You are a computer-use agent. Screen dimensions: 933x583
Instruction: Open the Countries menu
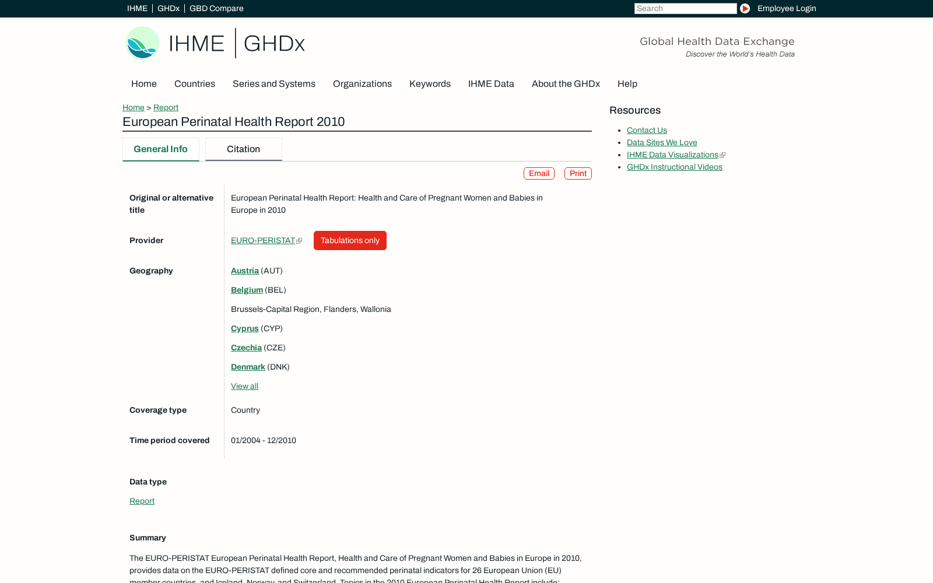pyautogui.click(x=195, y=84)
